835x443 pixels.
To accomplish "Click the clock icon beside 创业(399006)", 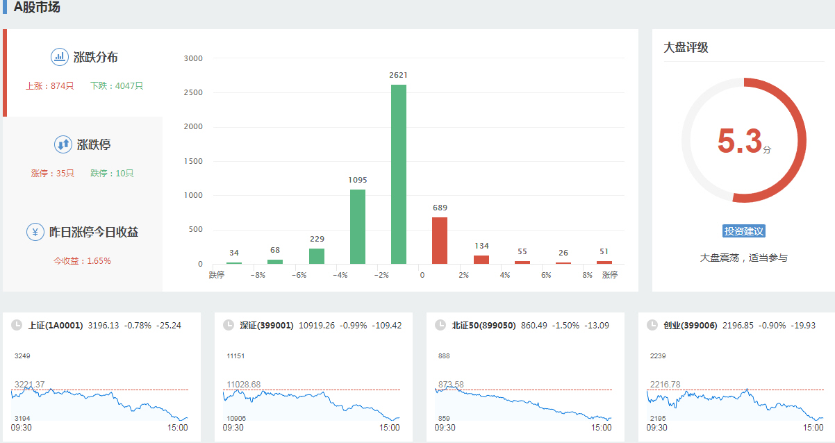I will 652,325.
